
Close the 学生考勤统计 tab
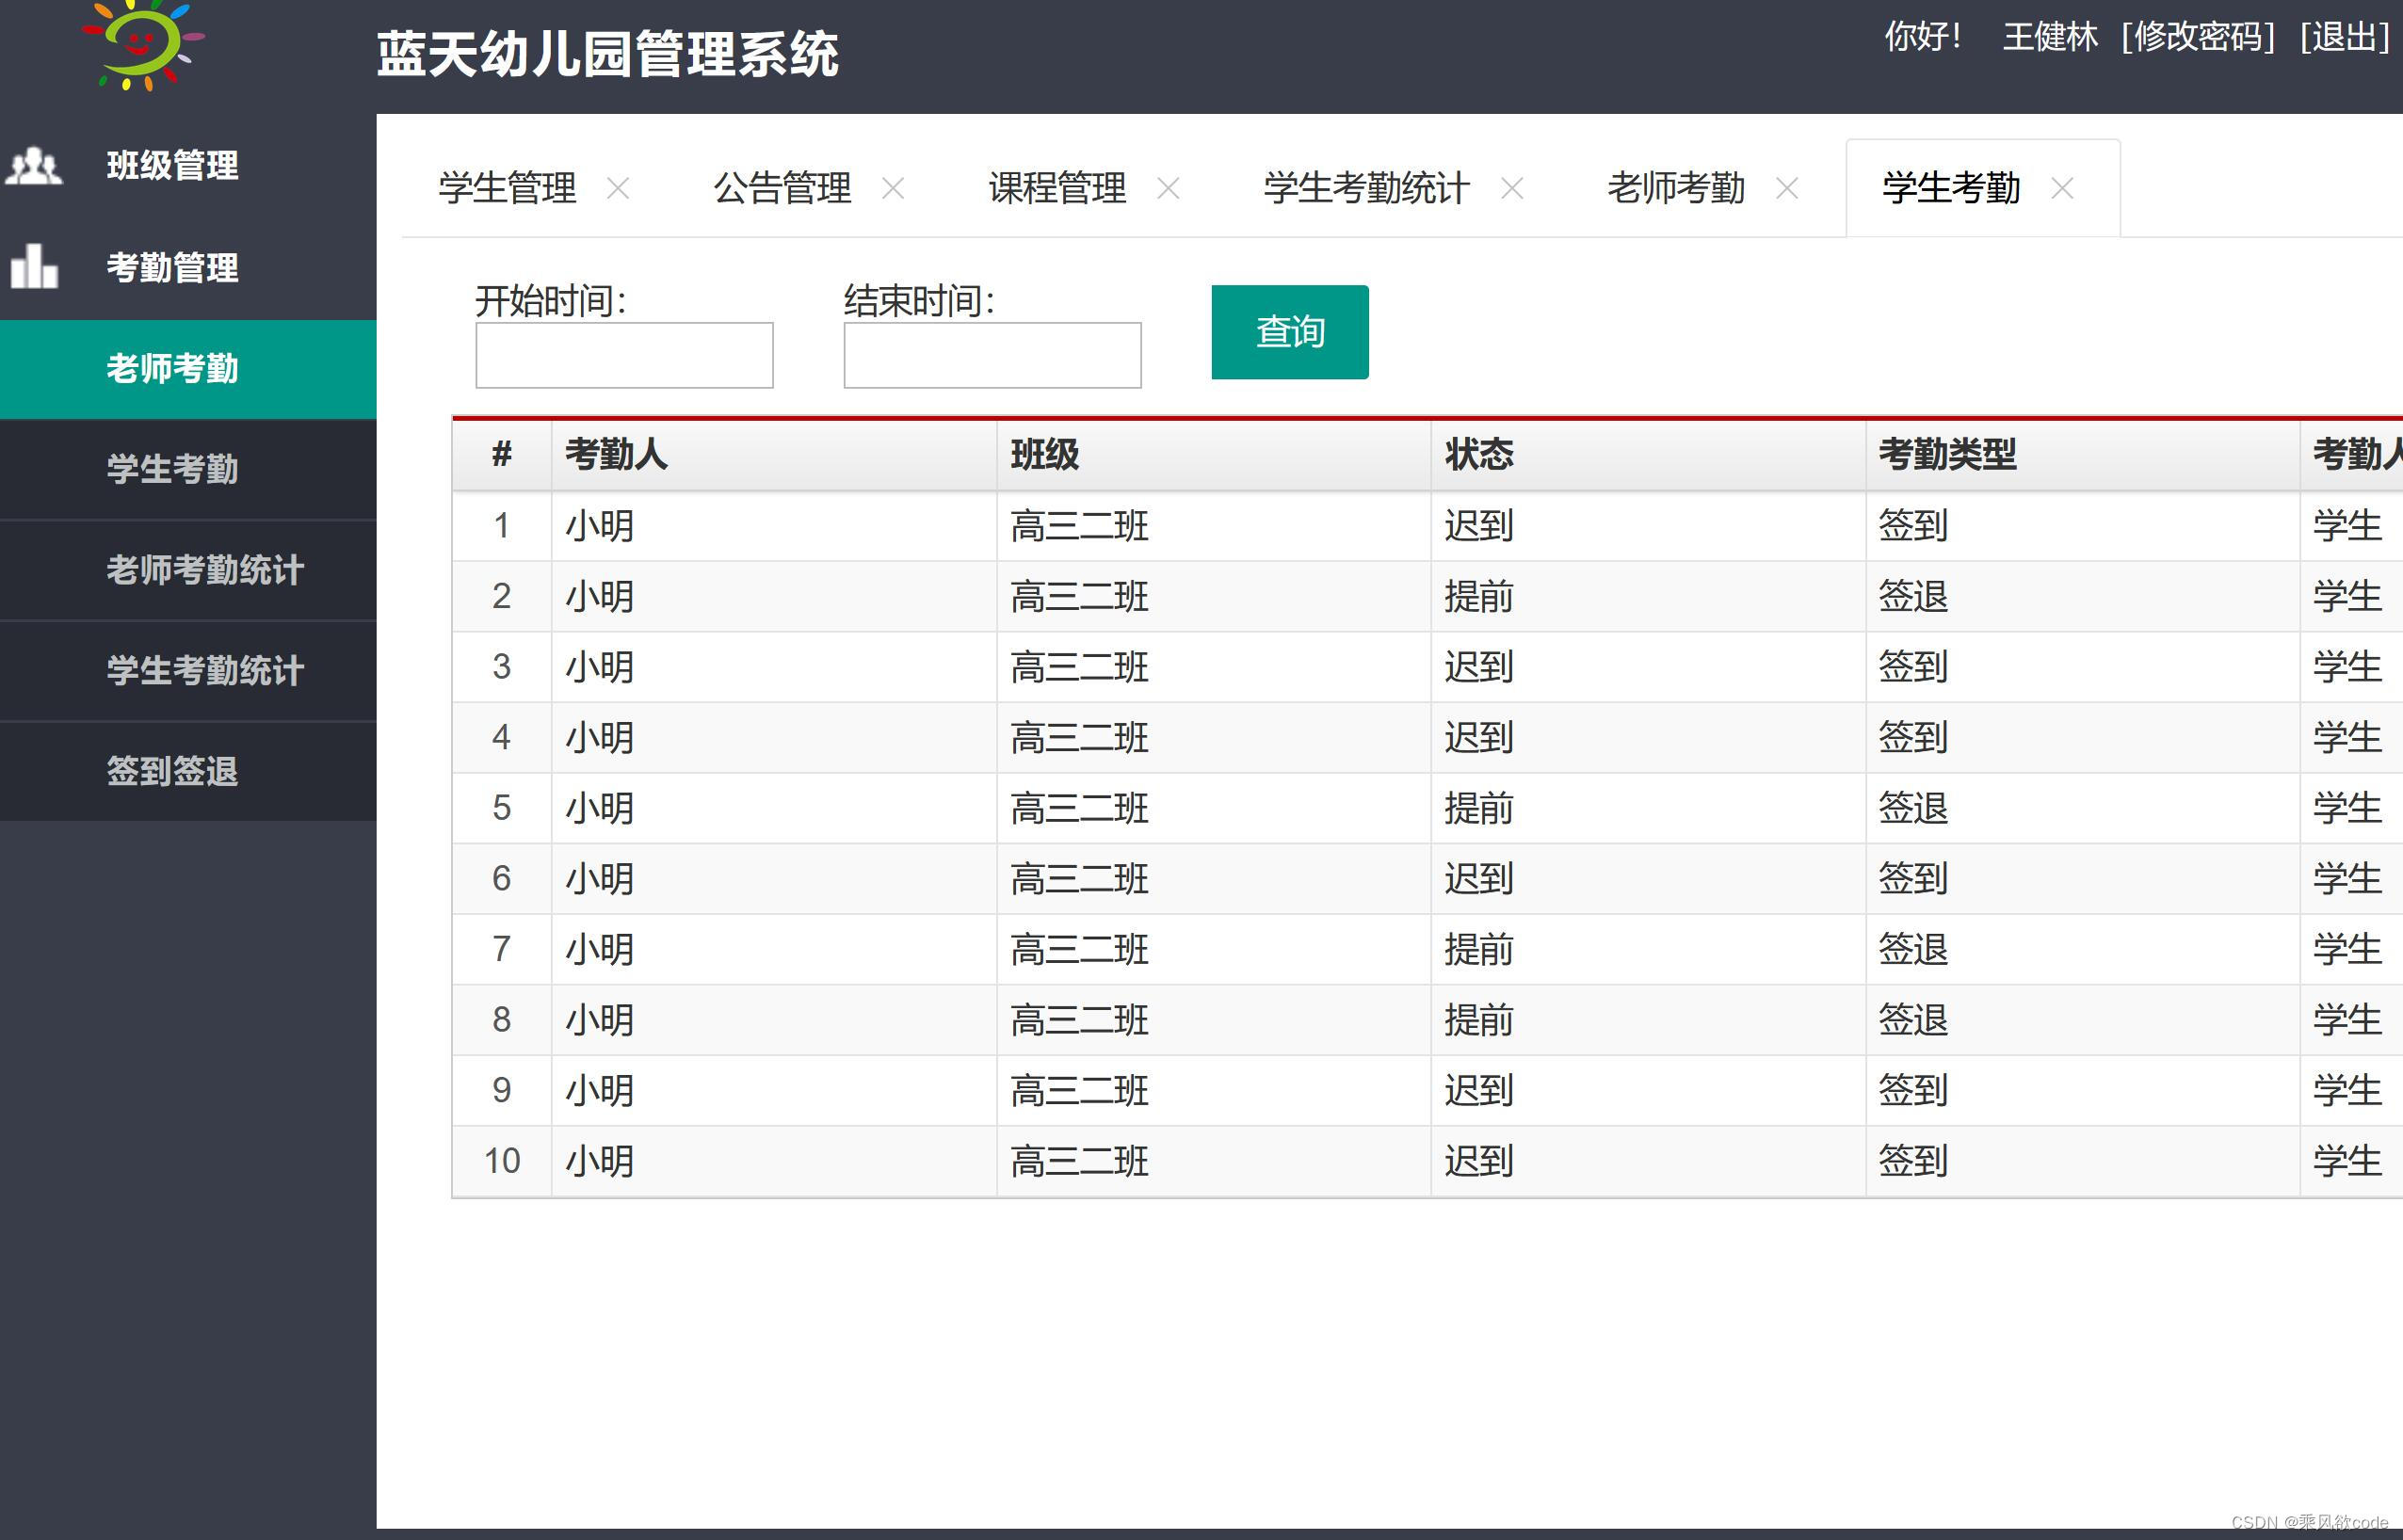click(1512, 188)
